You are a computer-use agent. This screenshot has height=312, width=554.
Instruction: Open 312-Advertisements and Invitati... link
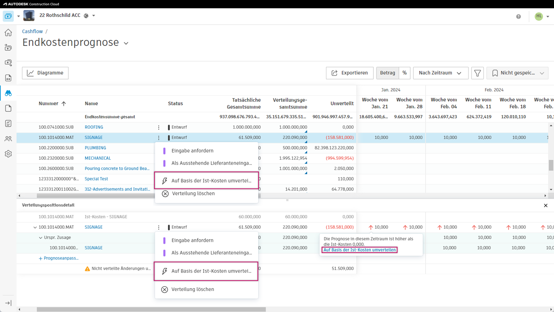[x=118, y=189]
